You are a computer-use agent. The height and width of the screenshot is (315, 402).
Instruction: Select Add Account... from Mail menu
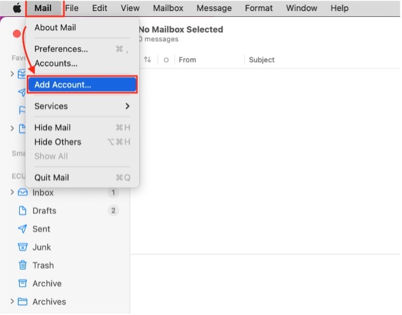[82, 85]
